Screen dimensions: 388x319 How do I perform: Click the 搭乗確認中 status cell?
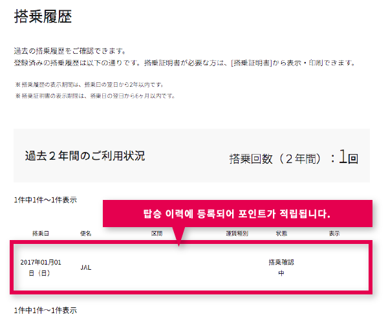tap(281, 268)
